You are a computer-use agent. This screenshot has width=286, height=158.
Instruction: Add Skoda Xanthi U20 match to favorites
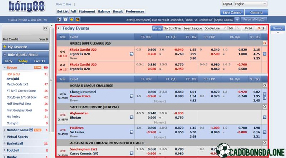(132, 54)
